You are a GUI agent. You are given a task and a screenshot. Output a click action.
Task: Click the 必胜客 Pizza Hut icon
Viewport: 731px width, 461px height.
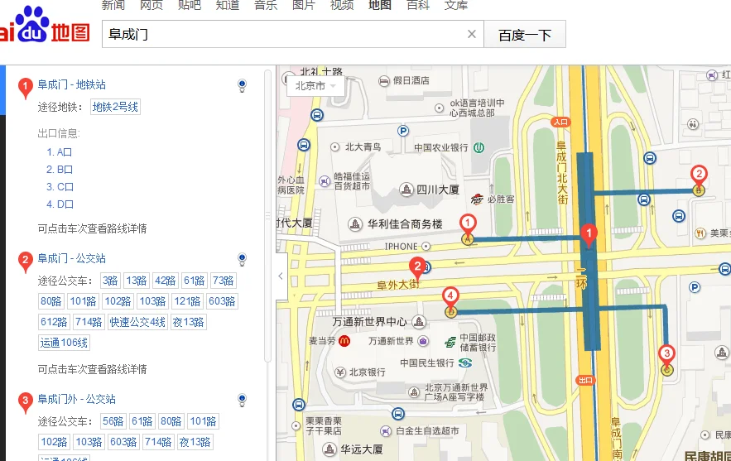pos(477,199)
